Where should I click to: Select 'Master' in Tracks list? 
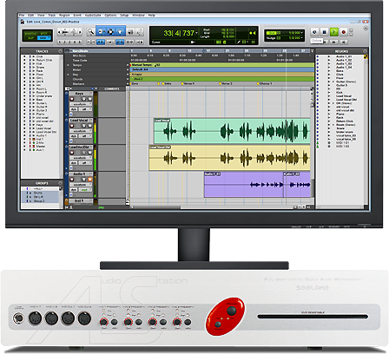(x=41, y=147)
